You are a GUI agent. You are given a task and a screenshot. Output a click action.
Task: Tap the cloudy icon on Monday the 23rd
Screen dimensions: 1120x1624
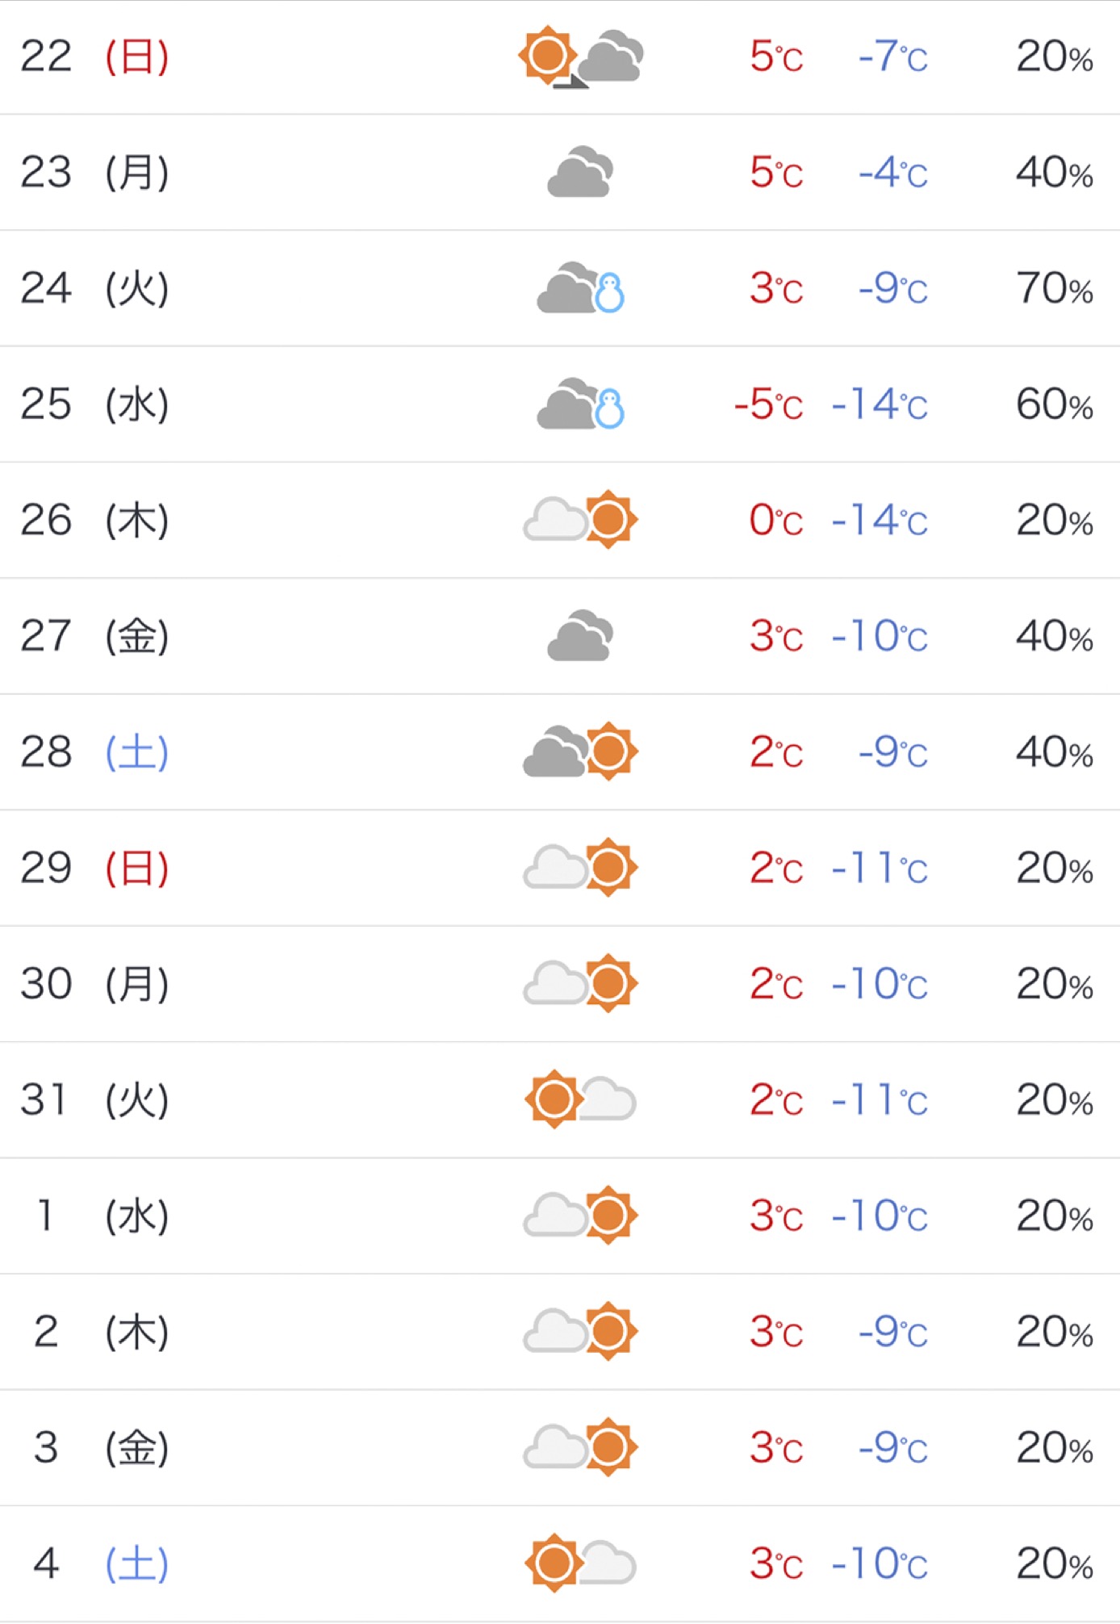pyautogui.click(x=580, y=172)
